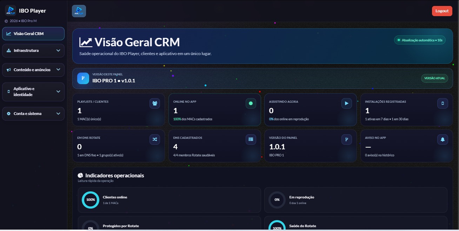Click the red Logout button
459x231 pixels.
tap(442, 11)
